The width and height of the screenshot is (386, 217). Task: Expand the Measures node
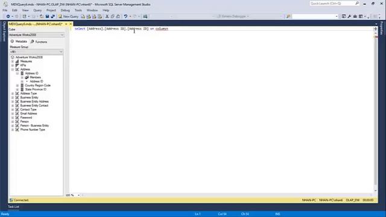point(13,61)
